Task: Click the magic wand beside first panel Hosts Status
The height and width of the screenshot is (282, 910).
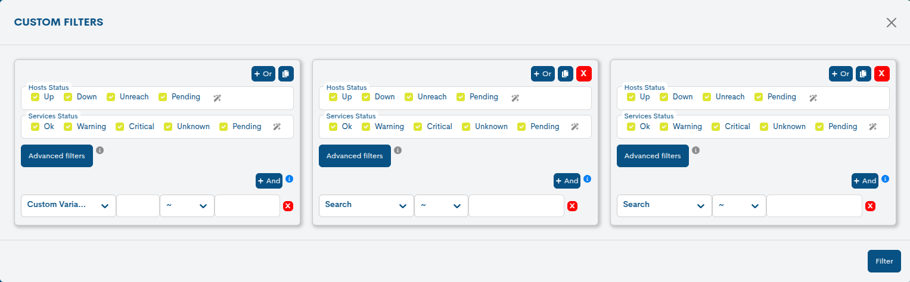Action: point(217,98)
